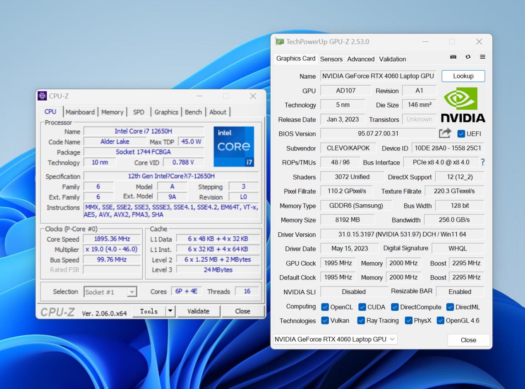Click the Package value Socket 1744 FCBGA
The width and height of the screenshot is (525, 389).
pos(144,152)
